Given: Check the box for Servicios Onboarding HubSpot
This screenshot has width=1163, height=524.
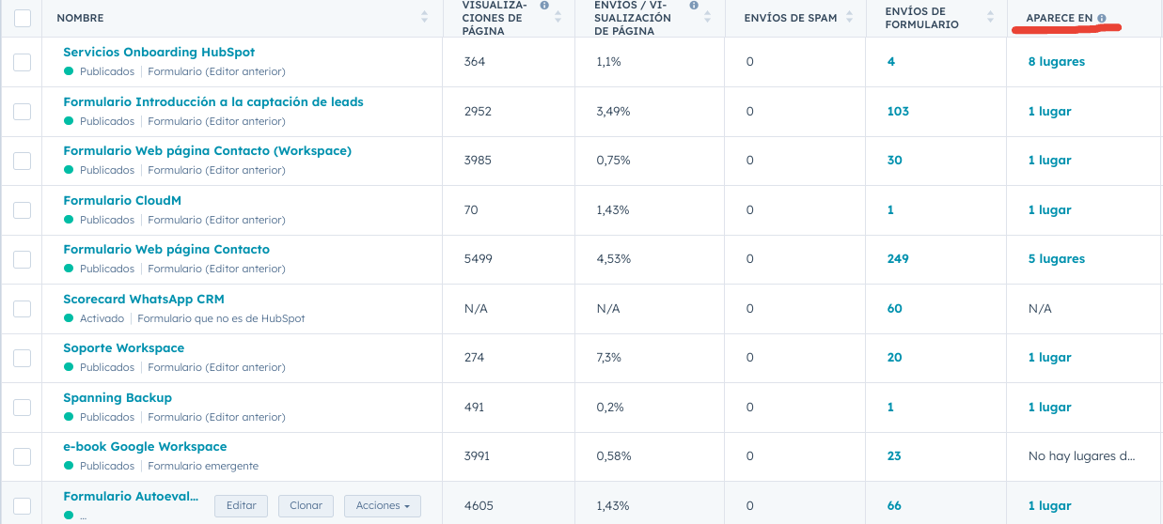Looking at the screenshot, I should coord(23,62).
